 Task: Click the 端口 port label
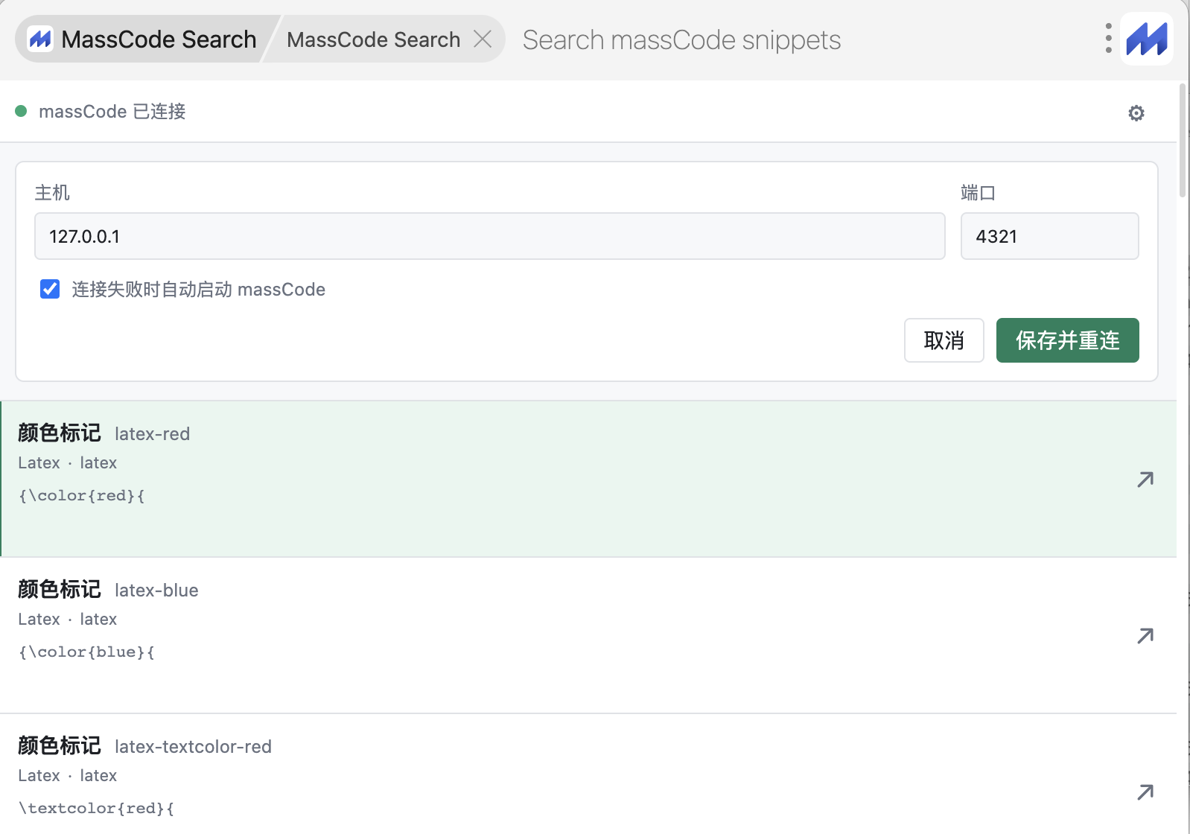[978, 193]
